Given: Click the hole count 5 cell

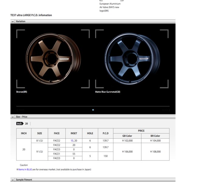Looking at the screenshot, I should click(x=90, y=156).
